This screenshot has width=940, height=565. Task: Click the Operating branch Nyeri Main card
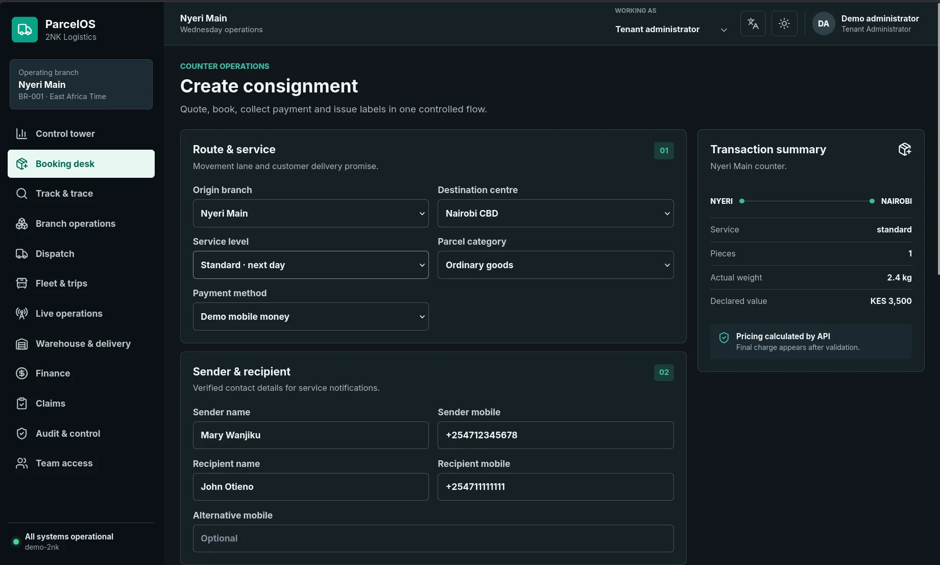(x=81, y=84)
